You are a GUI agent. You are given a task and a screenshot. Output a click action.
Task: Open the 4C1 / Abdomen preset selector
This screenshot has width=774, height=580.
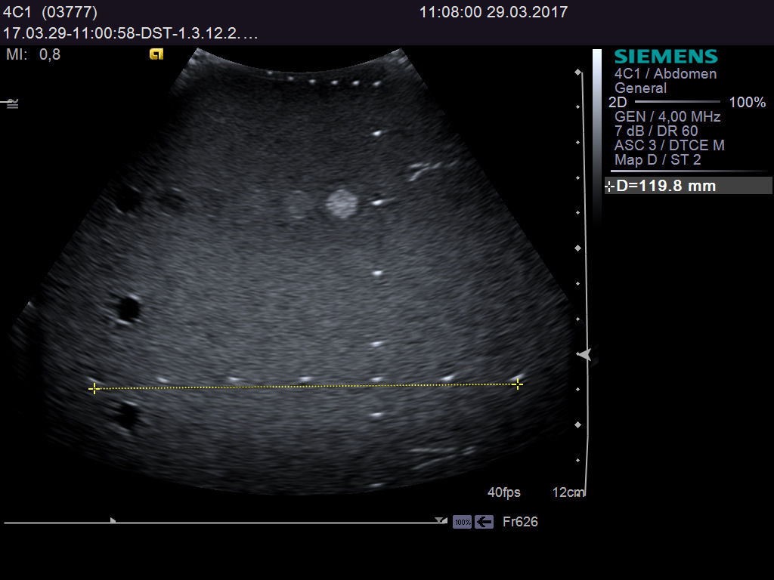[x=664, y=73]
